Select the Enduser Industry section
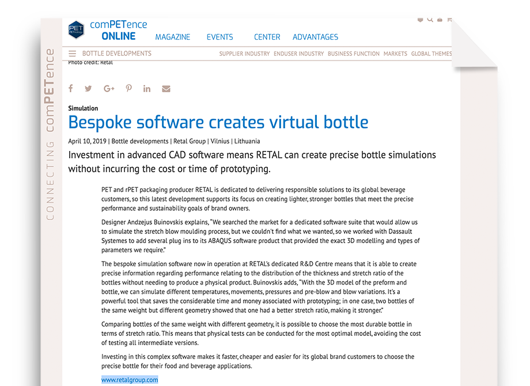 point(299,54)
